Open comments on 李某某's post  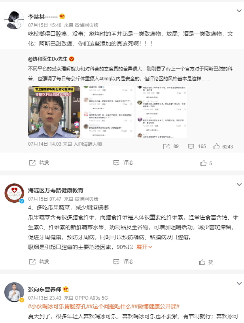[123, 163]
